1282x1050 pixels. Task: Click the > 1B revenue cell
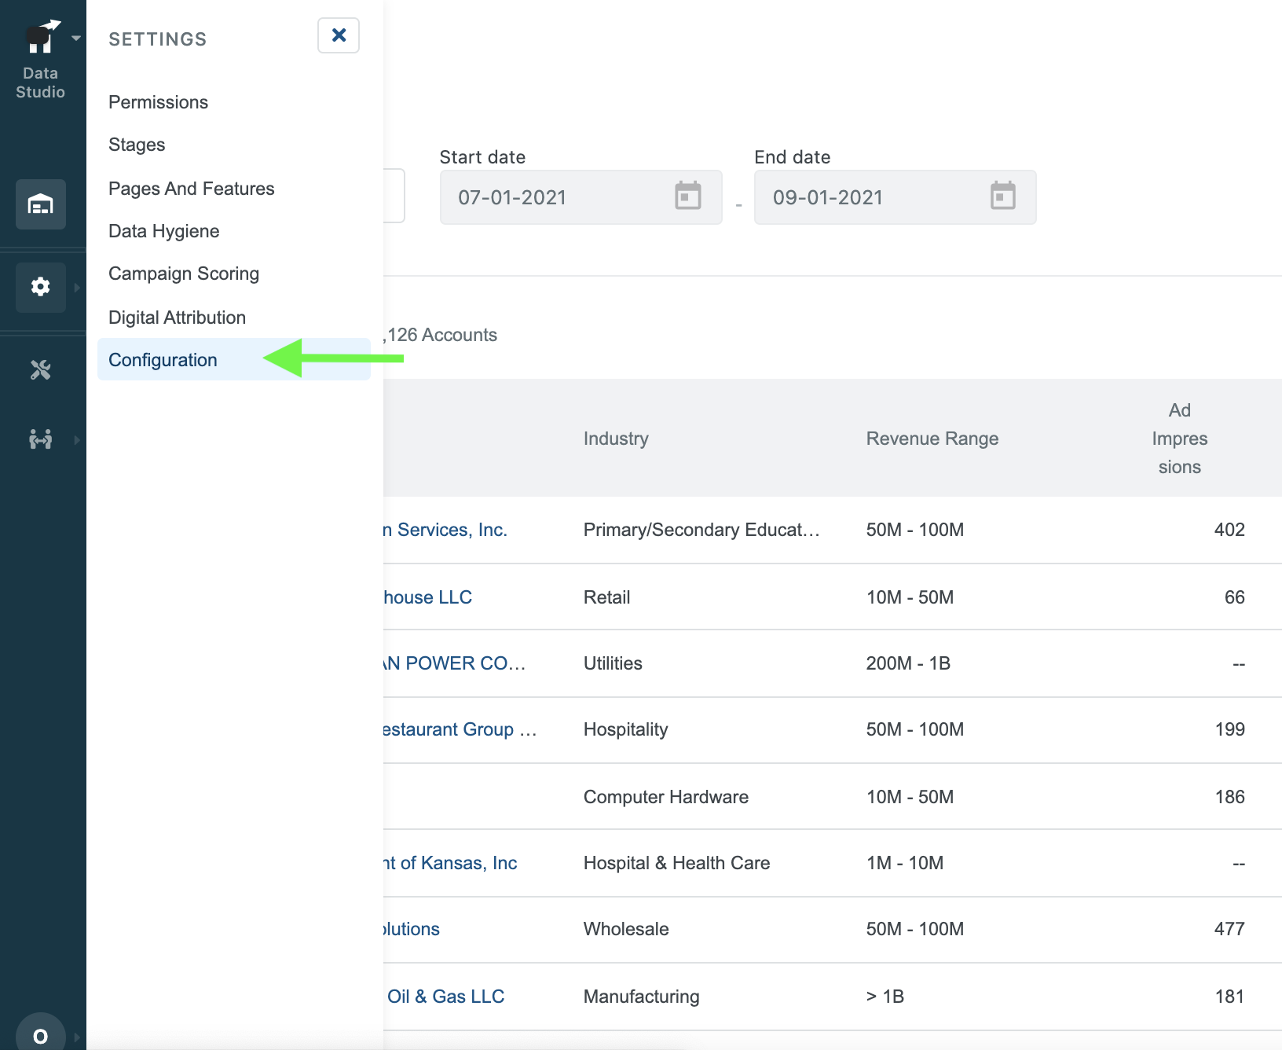[x=885, y=997]
